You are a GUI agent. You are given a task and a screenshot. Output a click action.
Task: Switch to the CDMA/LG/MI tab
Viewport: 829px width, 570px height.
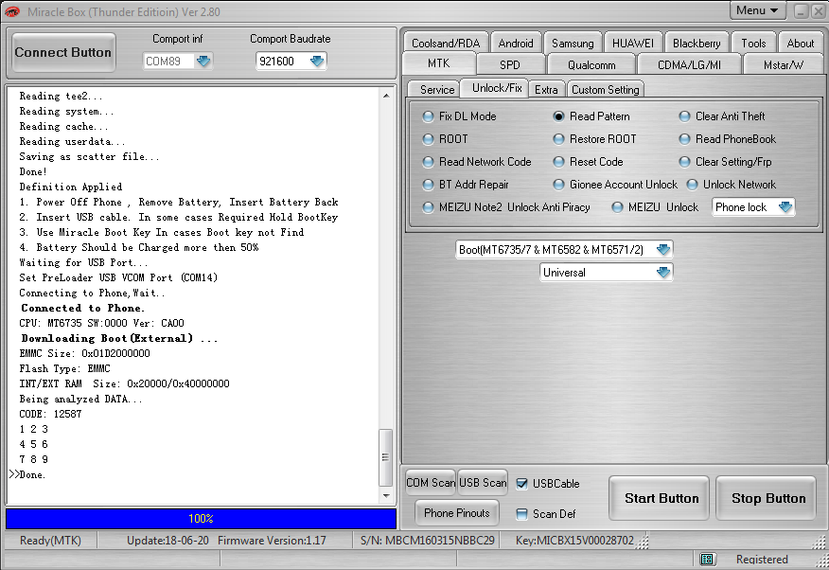(x=689, y=64)
